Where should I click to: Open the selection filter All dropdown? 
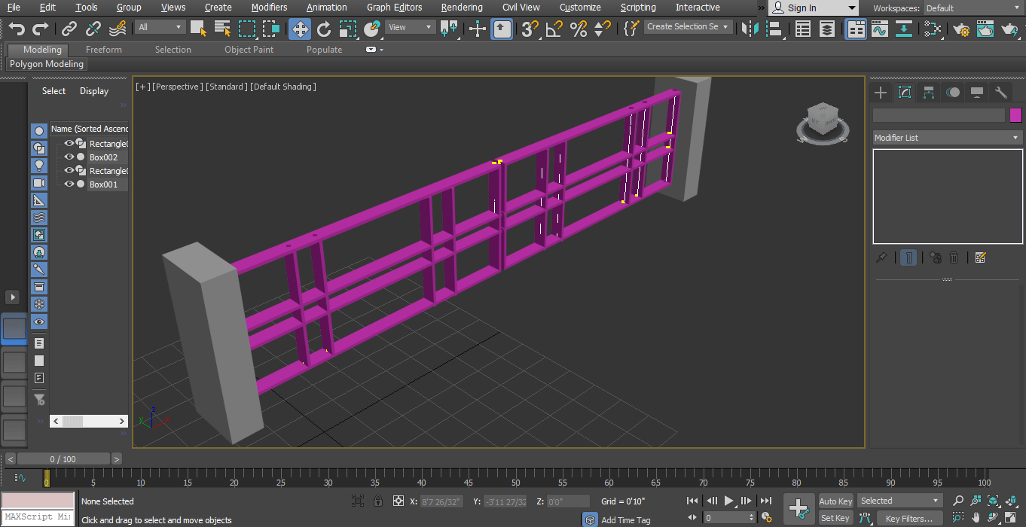coord(160,28)
